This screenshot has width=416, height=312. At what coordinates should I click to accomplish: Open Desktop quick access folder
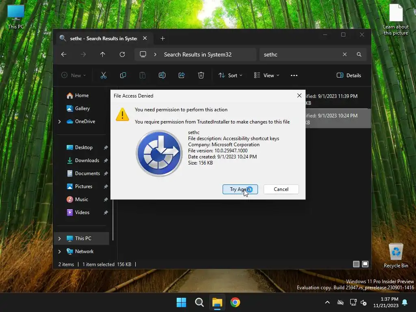[84, 147]
